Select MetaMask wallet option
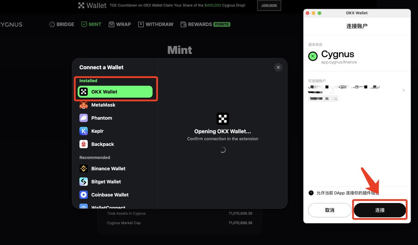Screen dimensions: 418x245 [x=115, y=105]
